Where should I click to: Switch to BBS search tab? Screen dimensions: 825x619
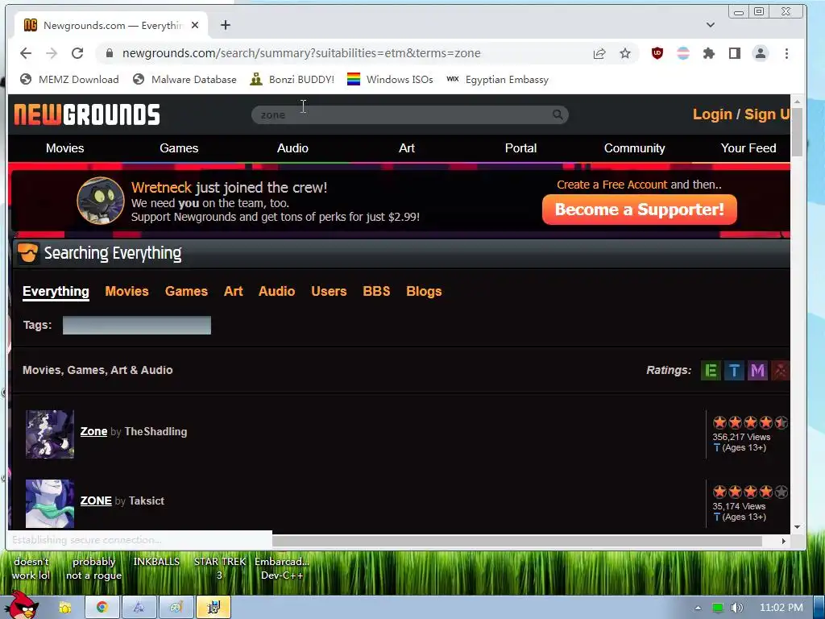(x=376, y=292)
